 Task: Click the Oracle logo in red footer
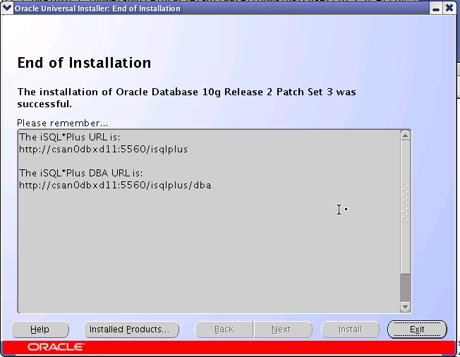[56, 347]
